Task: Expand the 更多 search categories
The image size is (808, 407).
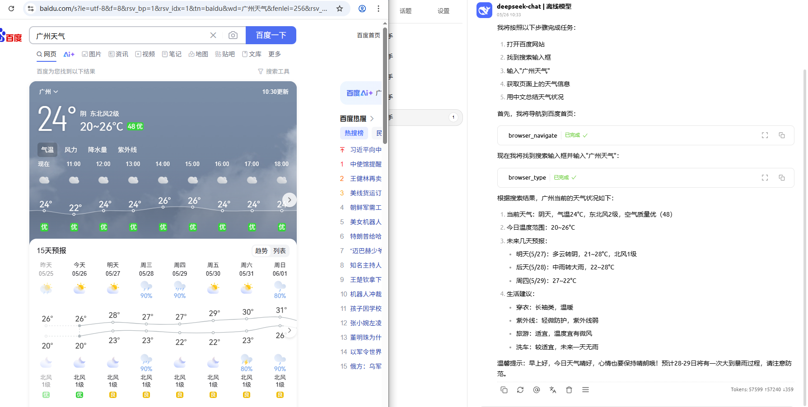Action: [x=275, y=54]
